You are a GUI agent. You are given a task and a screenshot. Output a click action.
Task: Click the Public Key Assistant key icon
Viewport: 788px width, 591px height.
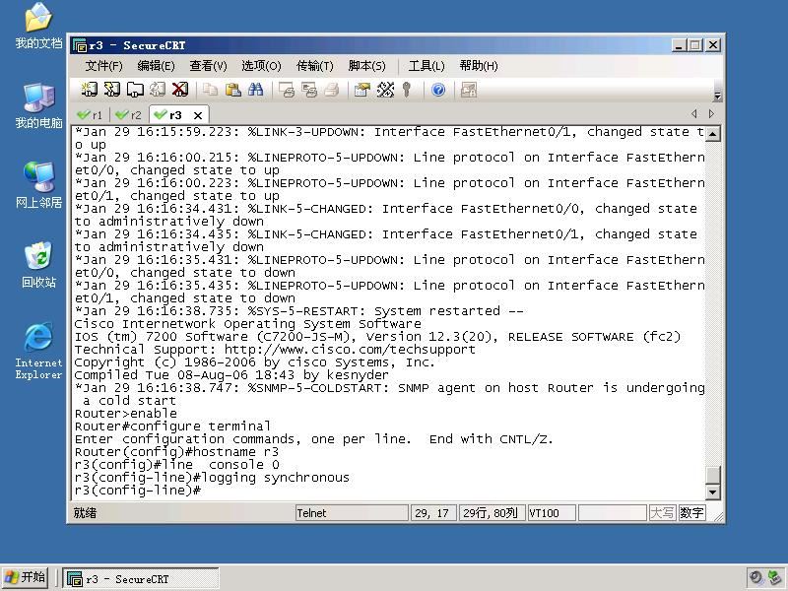tap(407, 90)
